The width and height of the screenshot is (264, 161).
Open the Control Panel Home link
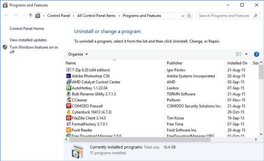pyautogui.click(x=27, y=29)
